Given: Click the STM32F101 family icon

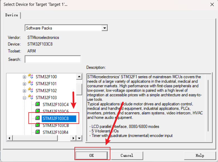Looking at the screenshot, I should click(30, 83).
